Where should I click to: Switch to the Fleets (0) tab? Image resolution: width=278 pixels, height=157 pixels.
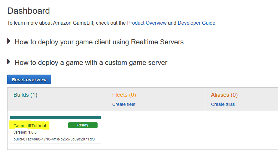[124, 95]
